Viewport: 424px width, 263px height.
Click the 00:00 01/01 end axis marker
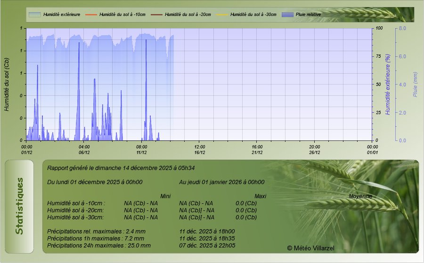(372, 149)
